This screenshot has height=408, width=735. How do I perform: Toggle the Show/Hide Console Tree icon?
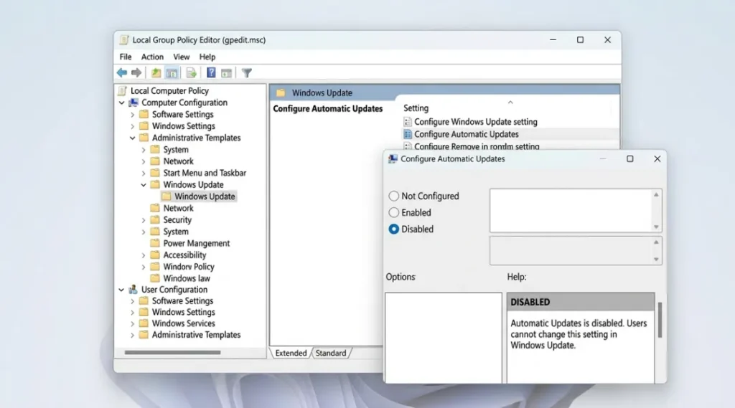172,72
